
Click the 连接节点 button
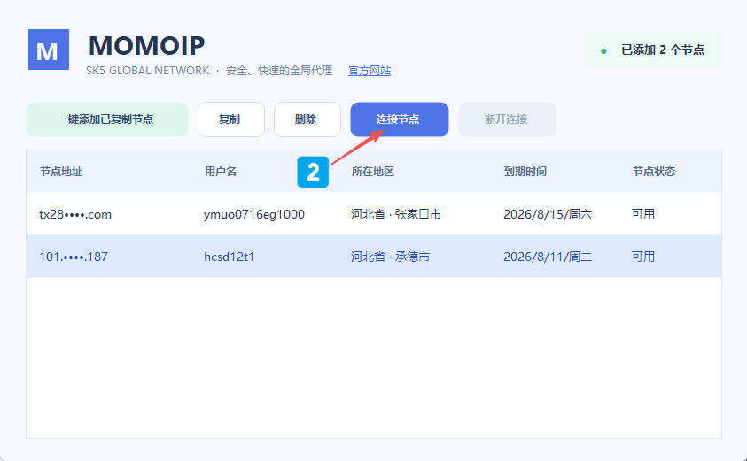point(400,119)
